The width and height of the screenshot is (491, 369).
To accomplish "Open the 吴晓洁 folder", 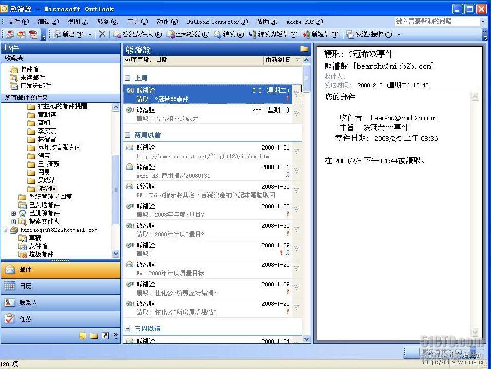I will pos(47,180).
